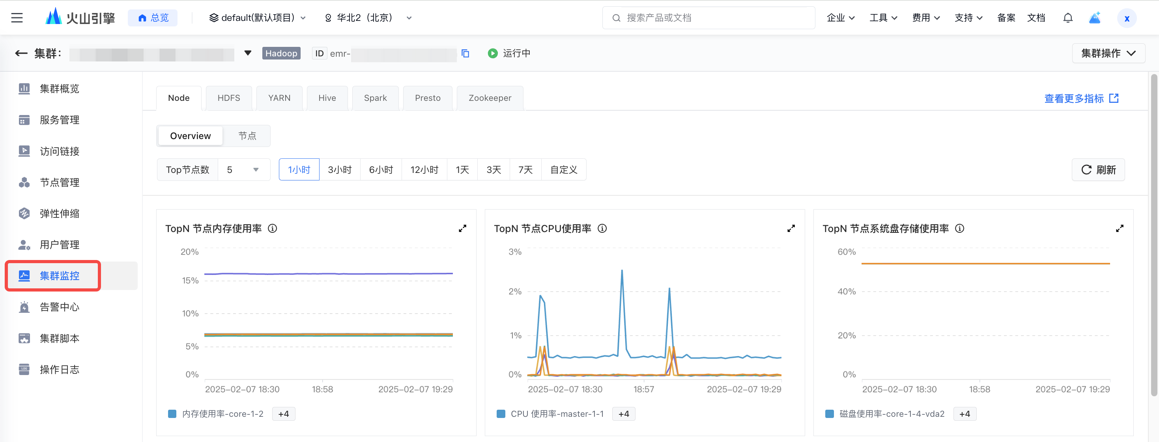This screenshot has height=442, width=1159.
Task: Switch to the Hive tab
Action: coord(327,98)
